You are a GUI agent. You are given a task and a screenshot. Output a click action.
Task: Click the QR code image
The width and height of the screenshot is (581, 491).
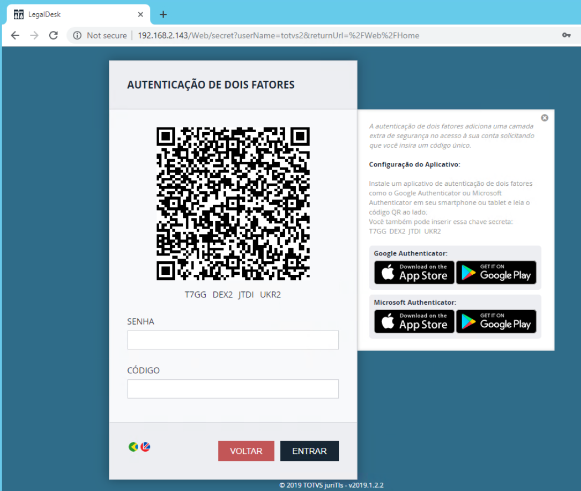tap(233, 203)
